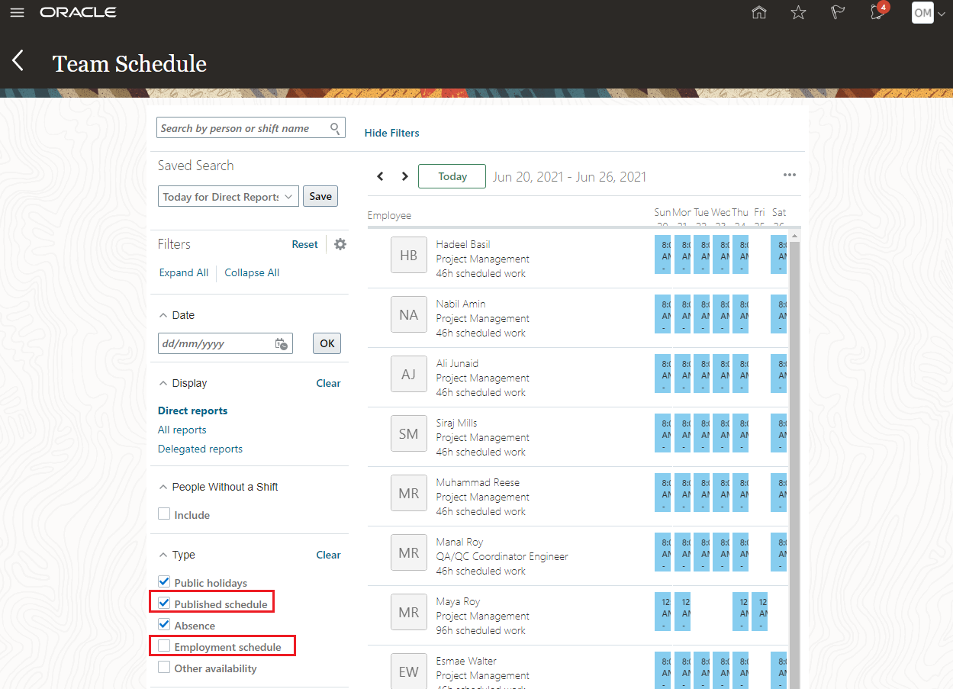Image resolution: width=953 pixels, height=689 pixels.
Task: Open the Saved Search dropdown
Action: coord(289,196)
